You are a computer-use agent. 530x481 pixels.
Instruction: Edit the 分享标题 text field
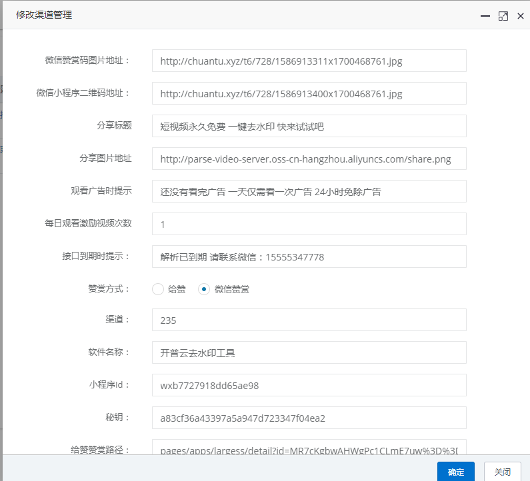point(309,126)
